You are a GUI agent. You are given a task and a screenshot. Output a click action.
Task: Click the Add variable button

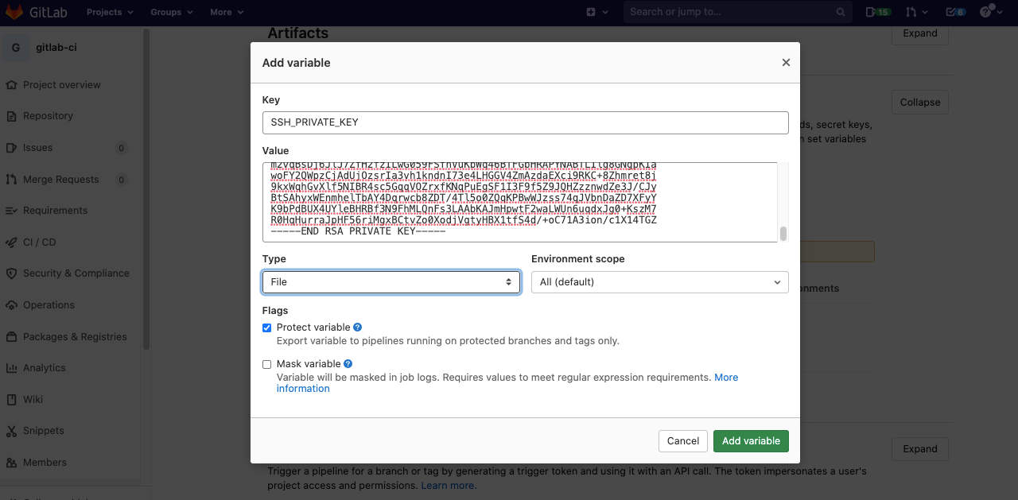(751, 440)
